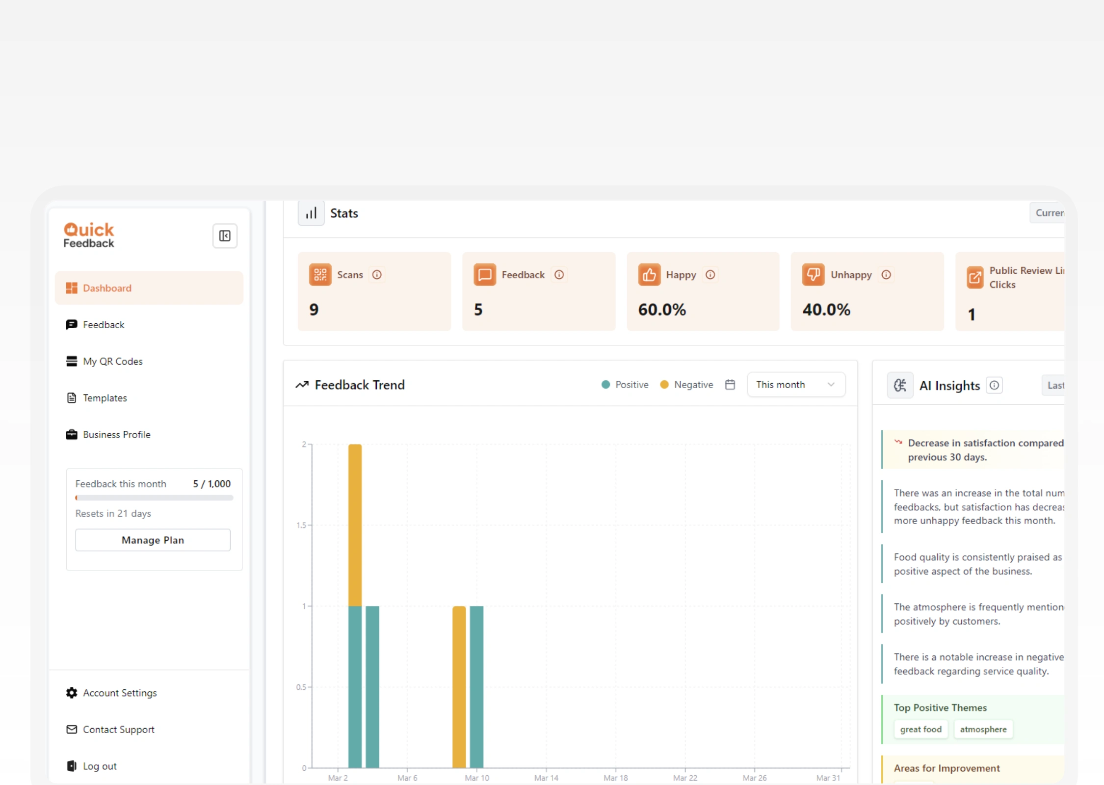This screenshot has width=1104, height=785.
Task: Click Log out
Action: (100, 766)
